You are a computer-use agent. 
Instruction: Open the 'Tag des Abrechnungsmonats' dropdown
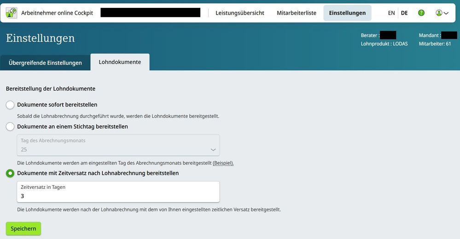point(118,145)
